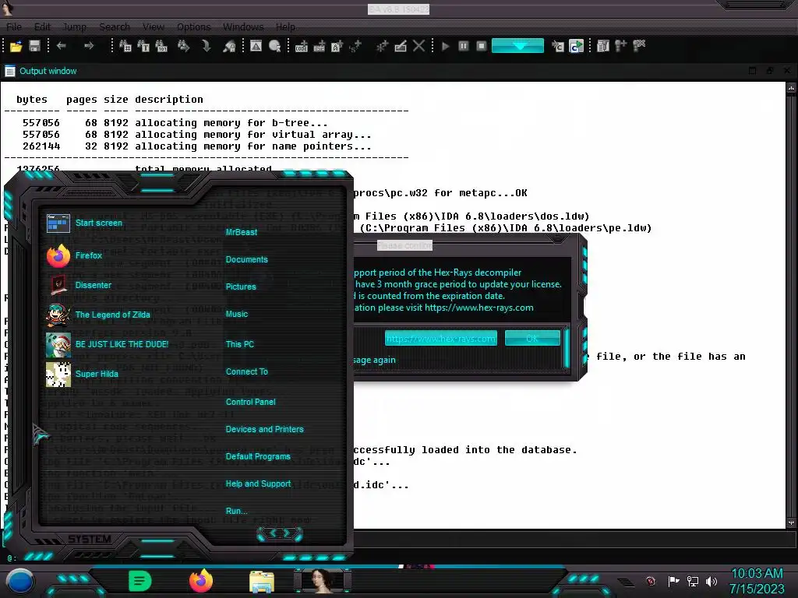Click the large X delete toolbar icon

(x=418, y=46)
